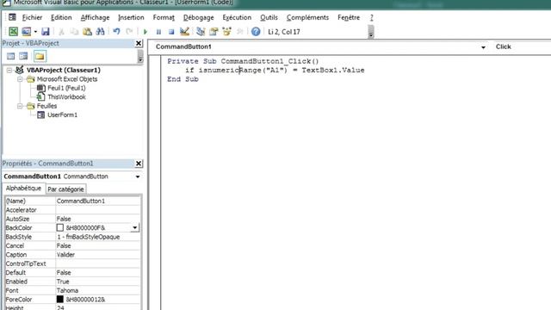Click the Click procedure box above the code
Image resolution: width=551 pixels, height=310 pixels.
pos(522,46)
